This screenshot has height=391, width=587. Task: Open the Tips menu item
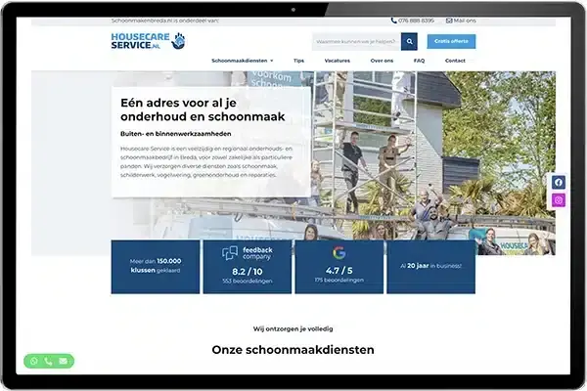298,61
